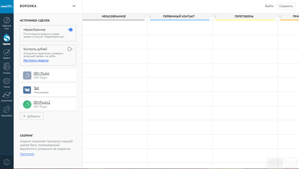Click the Сохранить button
The height and width of the screenshot is (169, 299).
pyautogui.click(x=286, y=6)
